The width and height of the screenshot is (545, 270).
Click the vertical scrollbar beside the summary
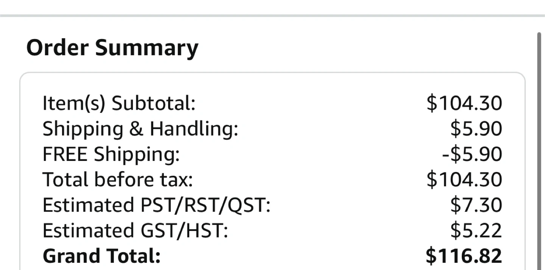539,151
